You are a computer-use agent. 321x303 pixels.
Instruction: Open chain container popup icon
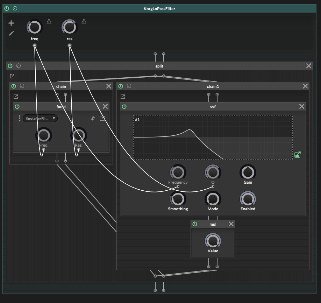click(x=16, y=97)
